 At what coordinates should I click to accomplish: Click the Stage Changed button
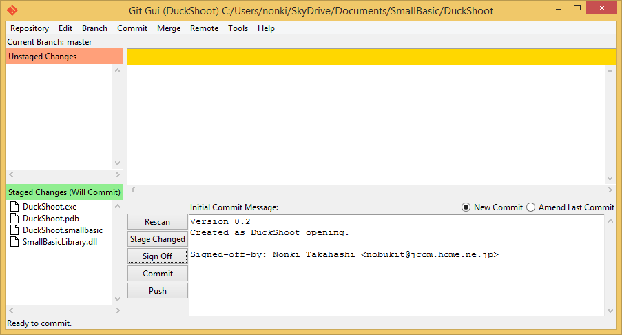click(x=158, y=239)
